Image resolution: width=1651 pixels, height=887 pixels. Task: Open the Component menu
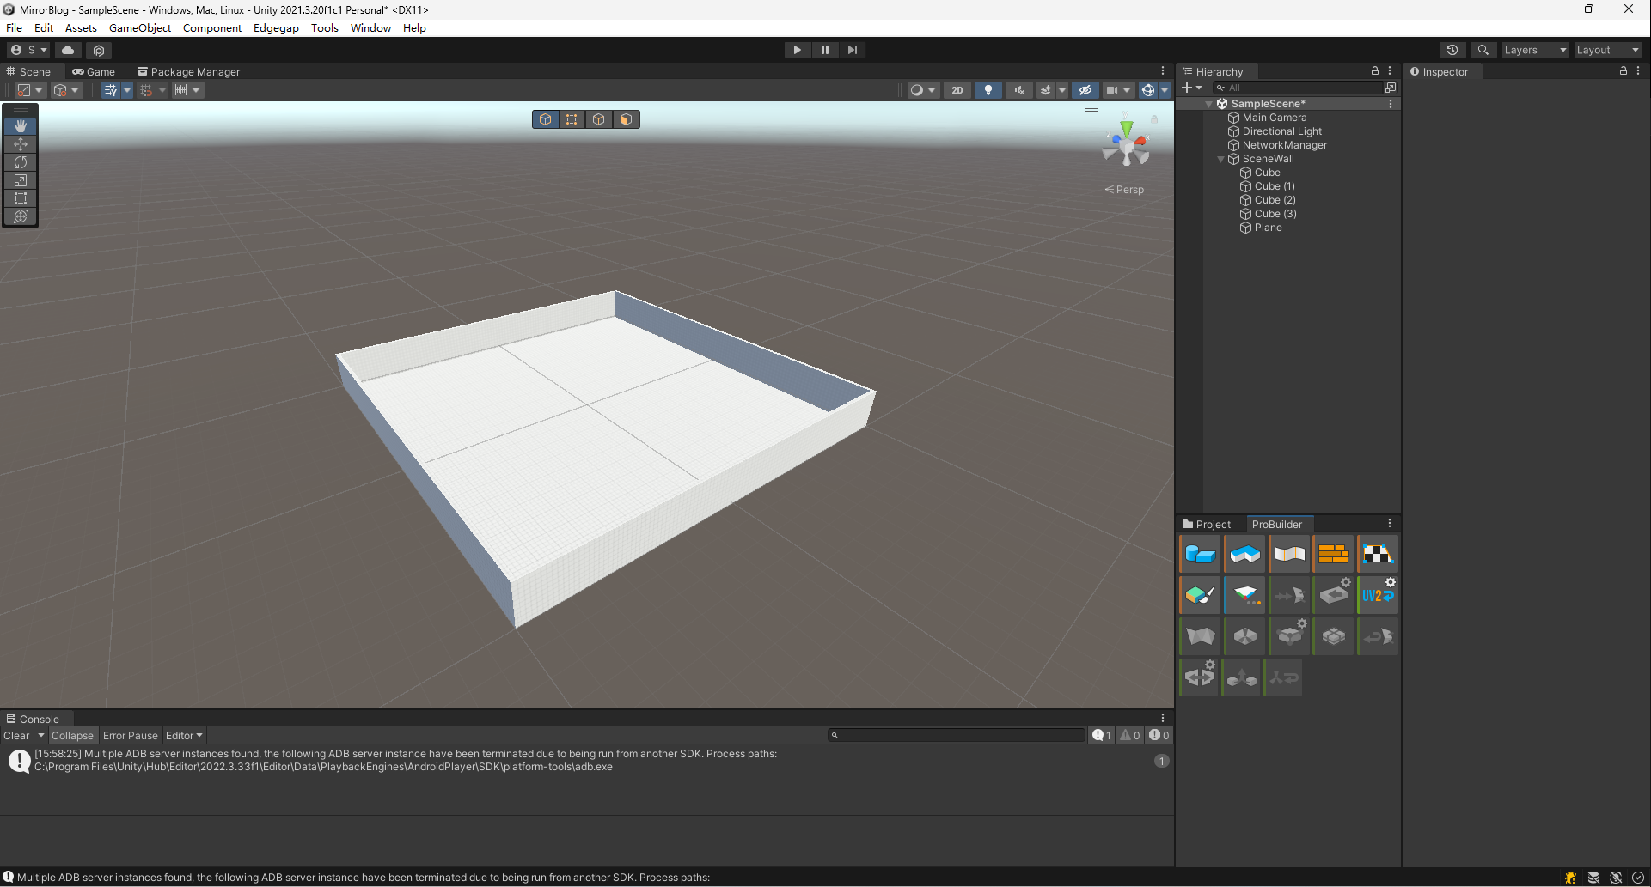click(212, 28)
